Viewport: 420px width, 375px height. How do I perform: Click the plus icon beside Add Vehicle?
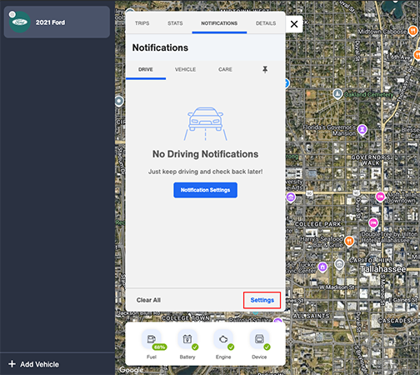(x=12, y=364)
